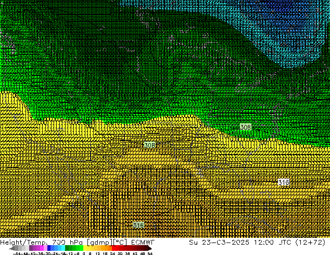The width and height of the screenshot is (330, 255).
Task: Click the 'Su 23-03-2025 12:00 UTC' date text
Action: [x=240, y=243]
